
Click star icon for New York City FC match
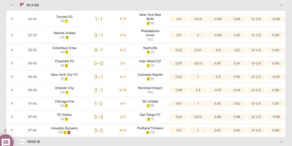12,77
